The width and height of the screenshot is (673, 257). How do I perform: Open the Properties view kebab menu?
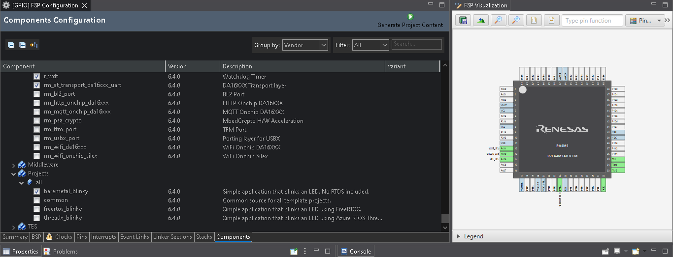point(305,251)
